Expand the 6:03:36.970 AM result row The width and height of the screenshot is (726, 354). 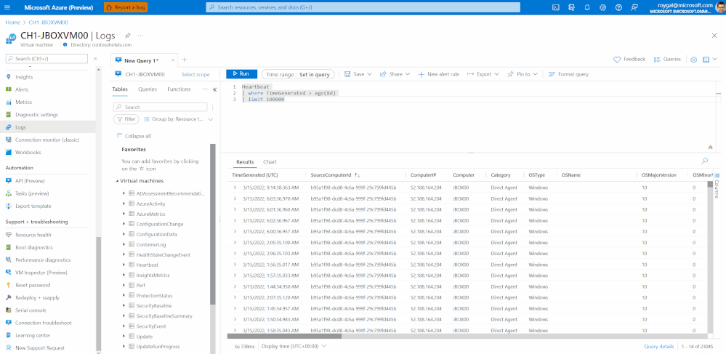click(x=235, y=198)
